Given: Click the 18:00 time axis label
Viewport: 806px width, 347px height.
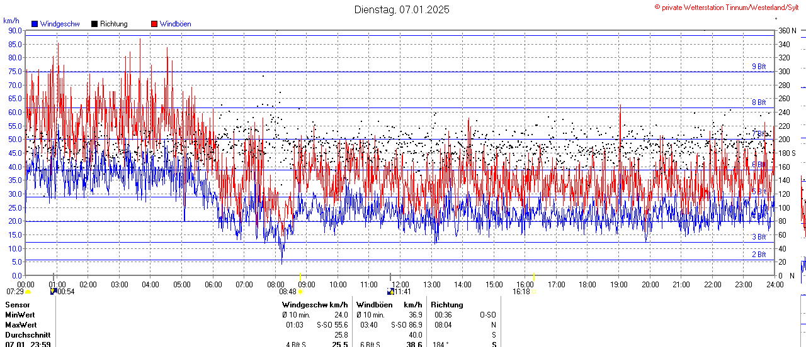Looking at the screenshot, I should coord(587,284).
